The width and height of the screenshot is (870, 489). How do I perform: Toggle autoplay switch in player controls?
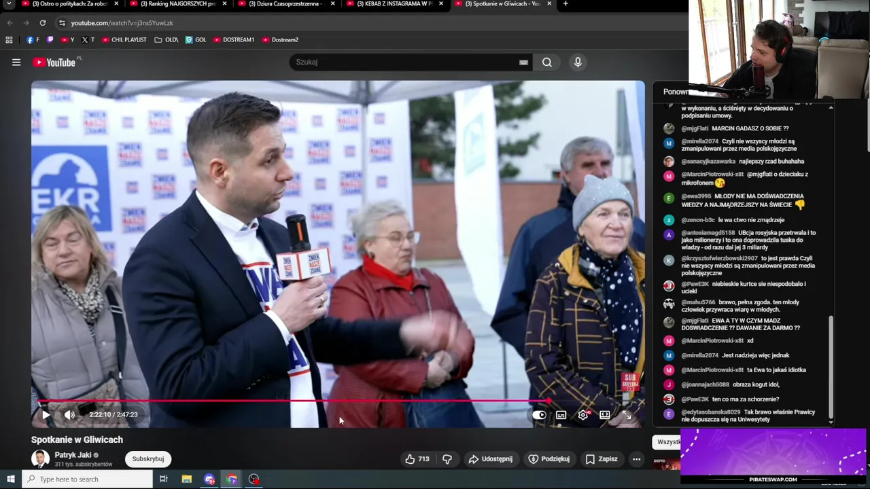coord(539,415)
